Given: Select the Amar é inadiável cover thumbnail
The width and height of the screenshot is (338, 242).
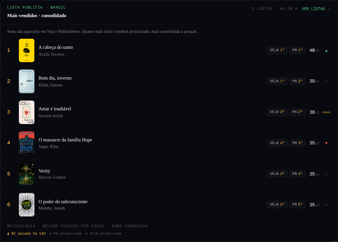Looking at the screenshot, I should click(x=27, y=112).
